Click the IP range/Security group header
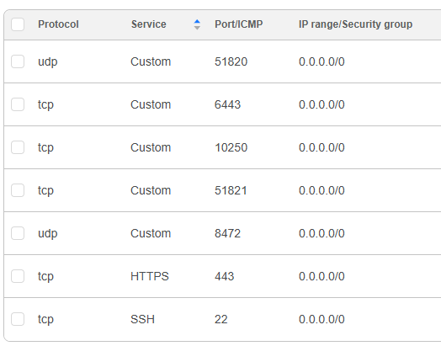The image size is (441, 362). coord(355,24)
